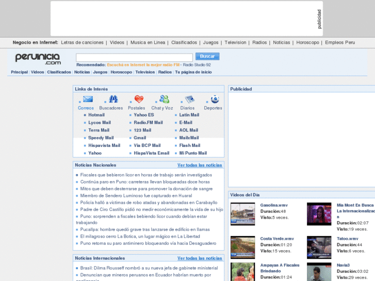Viewport: 375px width, 281px height.
Task: Open the Gasolina.wmv title link
Action: point(274,205)
